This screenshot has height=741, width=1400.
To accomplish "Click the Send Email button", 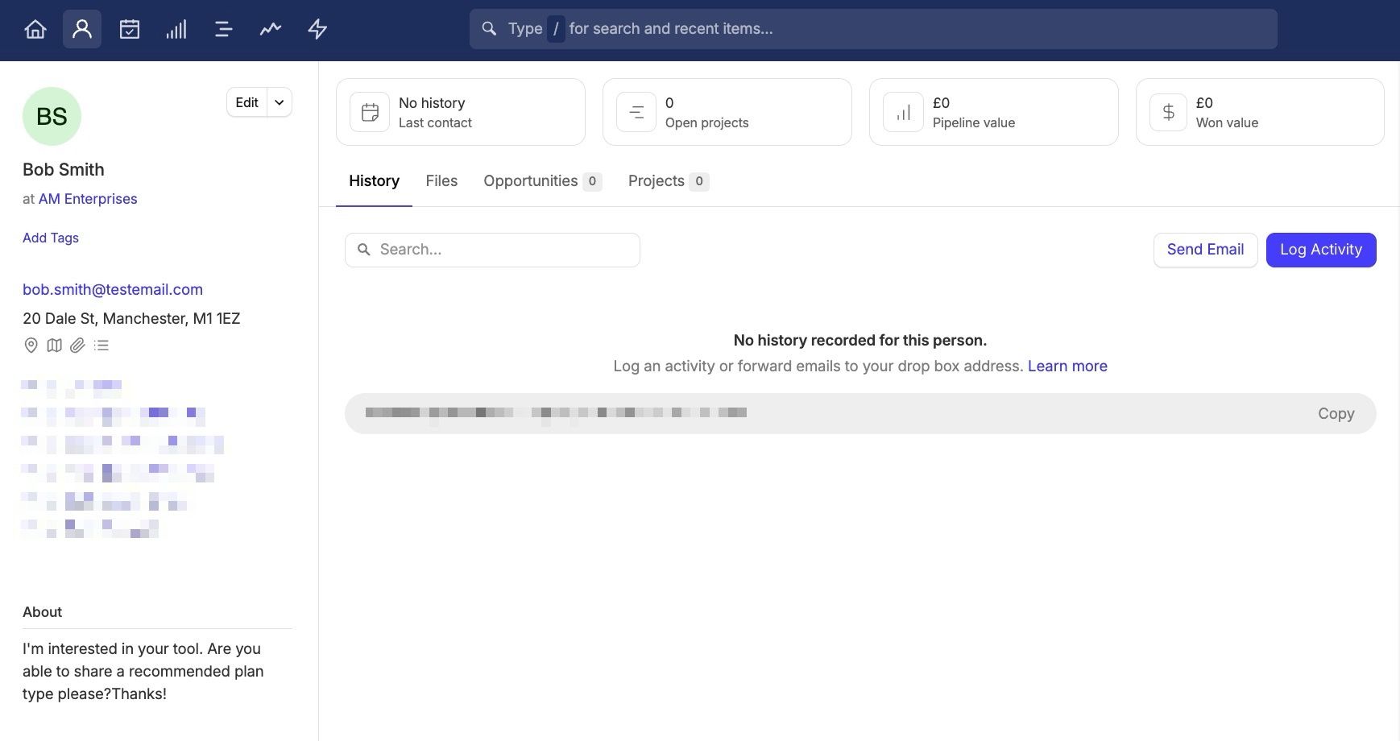I will (x=1205, y=250).
